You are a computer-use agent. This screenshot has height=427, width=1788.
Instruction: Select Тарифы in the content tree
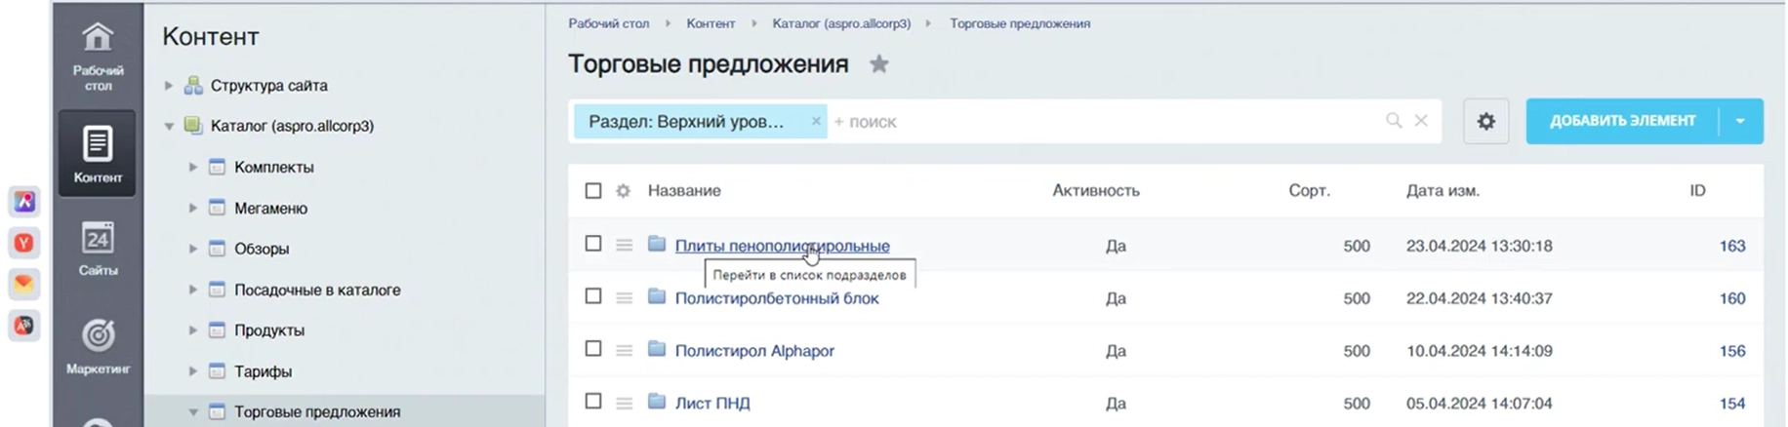click(x=263, y=371)
